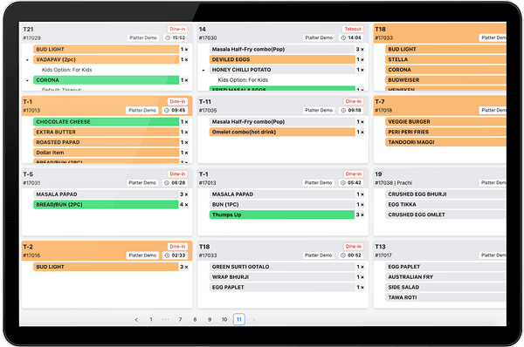Click the Dine-in badge on order #17031
524x347 pixels.
177,173
